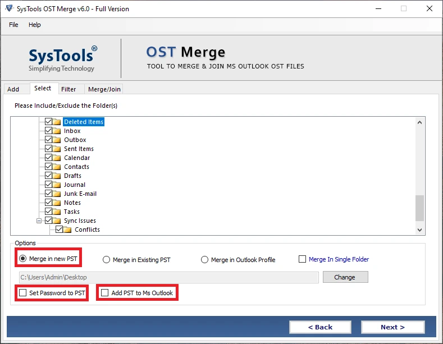Open the Help menu

coord(34,25)
